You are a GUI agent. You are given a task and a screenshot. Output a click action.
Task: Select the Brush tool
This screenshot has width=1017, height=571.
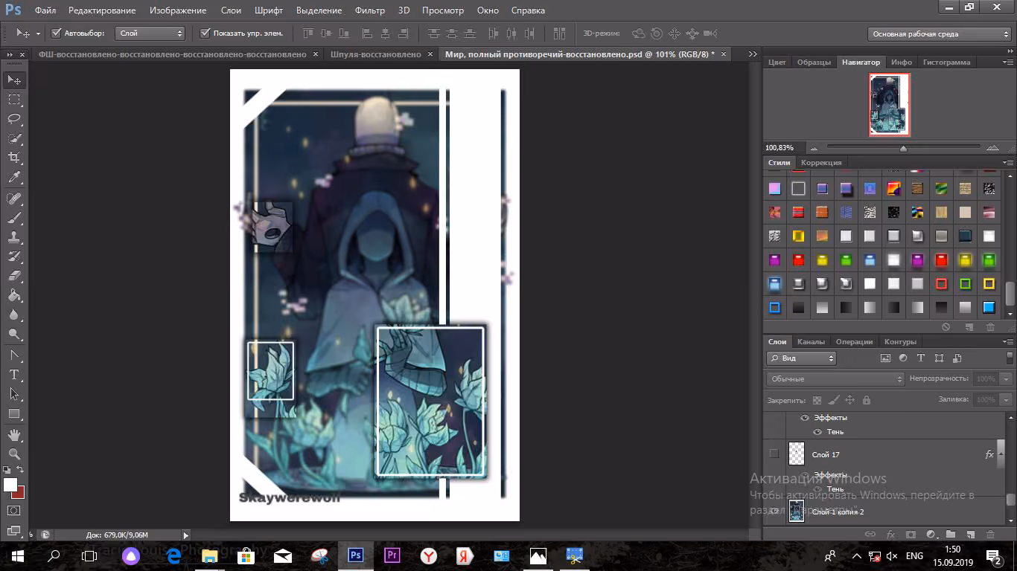14,219
